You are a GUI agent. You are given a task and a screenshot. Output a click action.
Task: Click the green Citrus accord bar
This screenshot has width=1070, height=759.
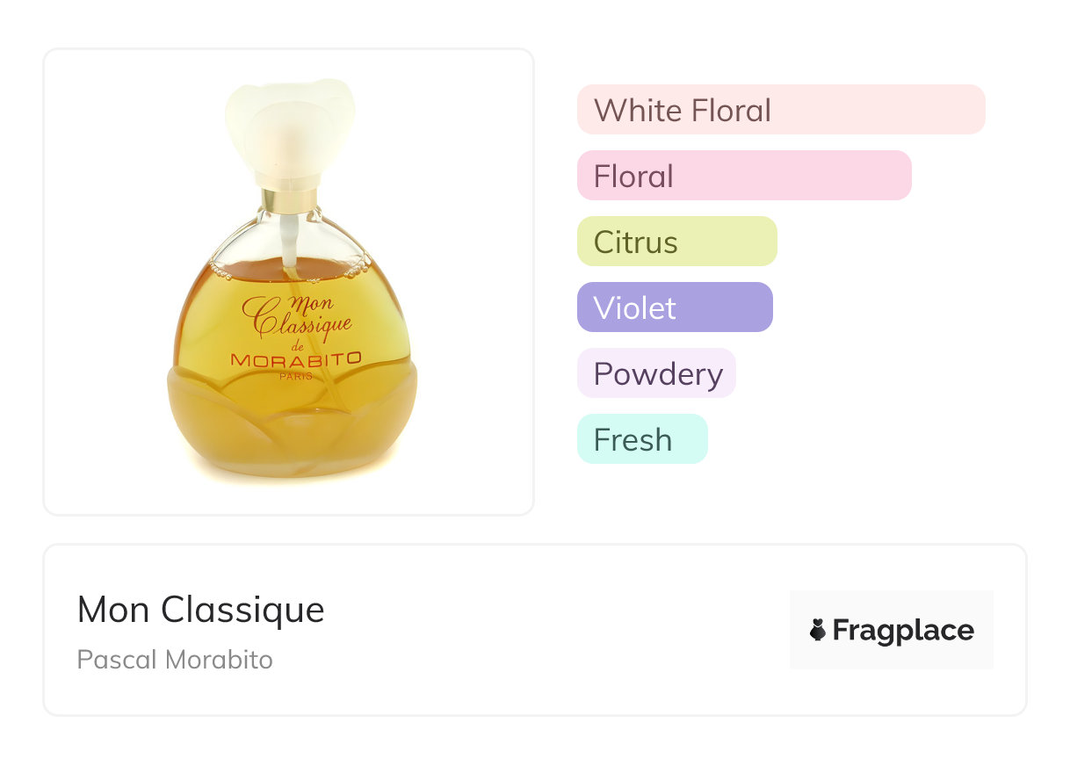(x=676, y=242)
